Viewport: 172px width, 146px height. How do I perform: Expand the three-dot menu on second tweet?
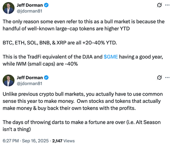tap(167, 77)
